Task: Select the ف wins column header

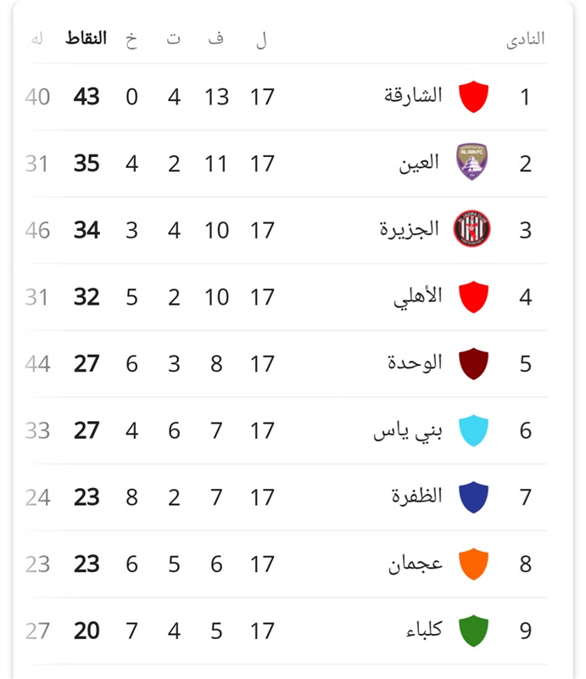Action: pyautogui.click(x=216, y=38)
